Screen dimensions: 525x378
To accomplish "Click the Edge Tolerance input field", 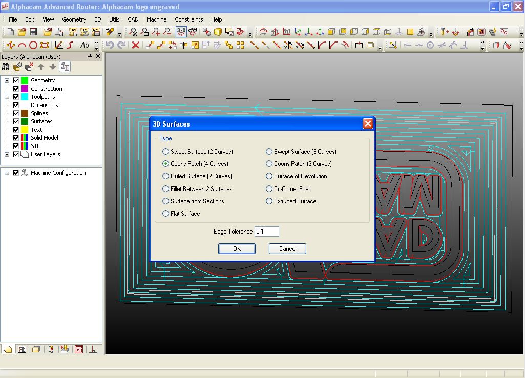I will pyautogui.click(x=266, y=232).
